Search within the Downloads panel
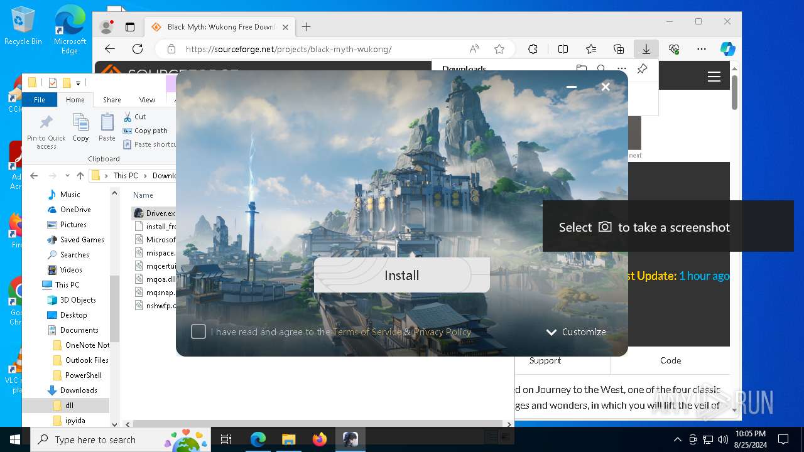This screenshot has width=804, height=452. [x=602, y=69]
